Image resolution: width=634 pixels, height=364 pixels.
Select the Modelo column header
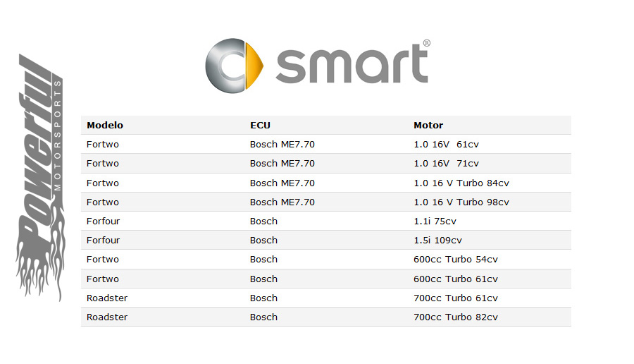tap(105, 125)
